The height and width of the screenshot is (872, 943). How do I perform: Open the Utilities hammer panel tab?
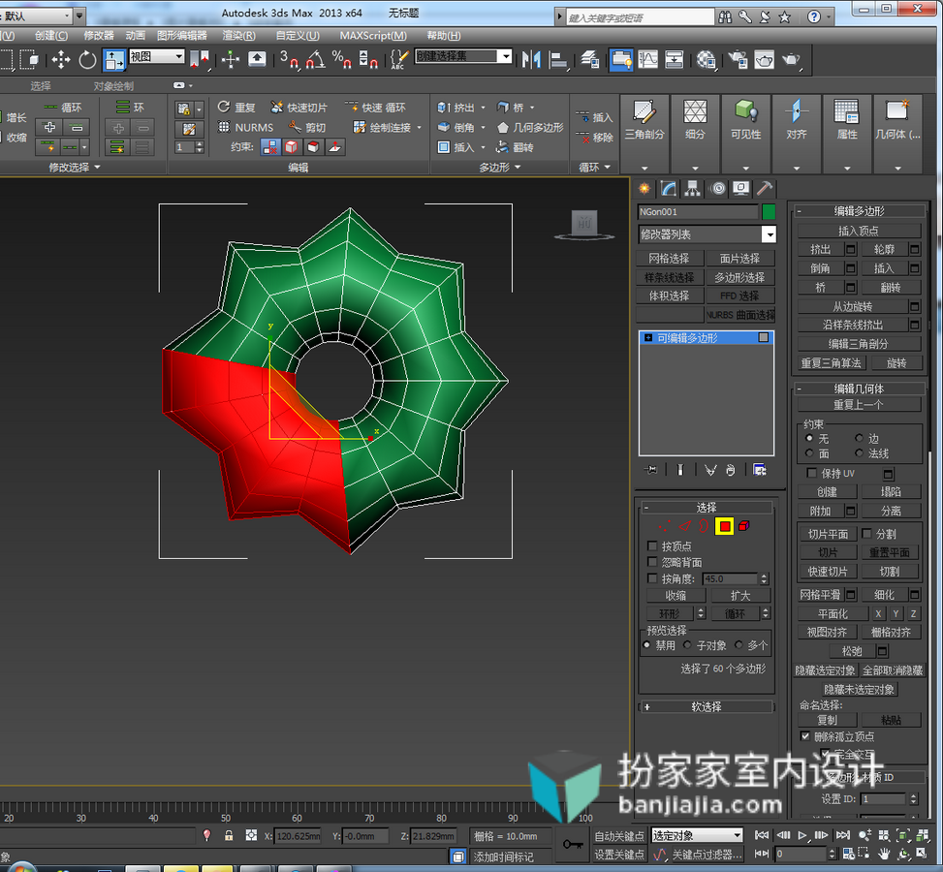coord(765,189)
